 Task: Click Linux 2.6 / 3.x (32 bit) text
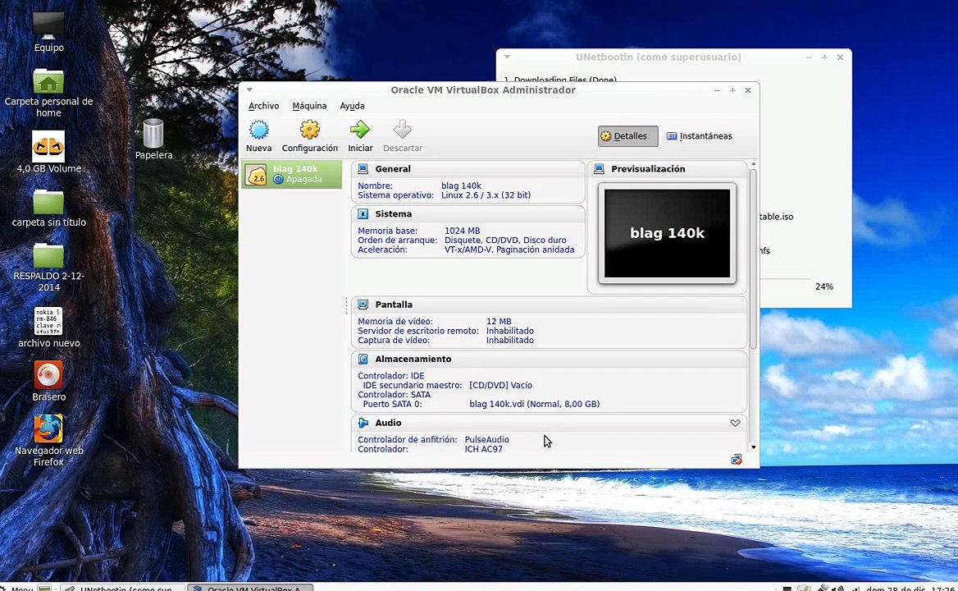486,195
